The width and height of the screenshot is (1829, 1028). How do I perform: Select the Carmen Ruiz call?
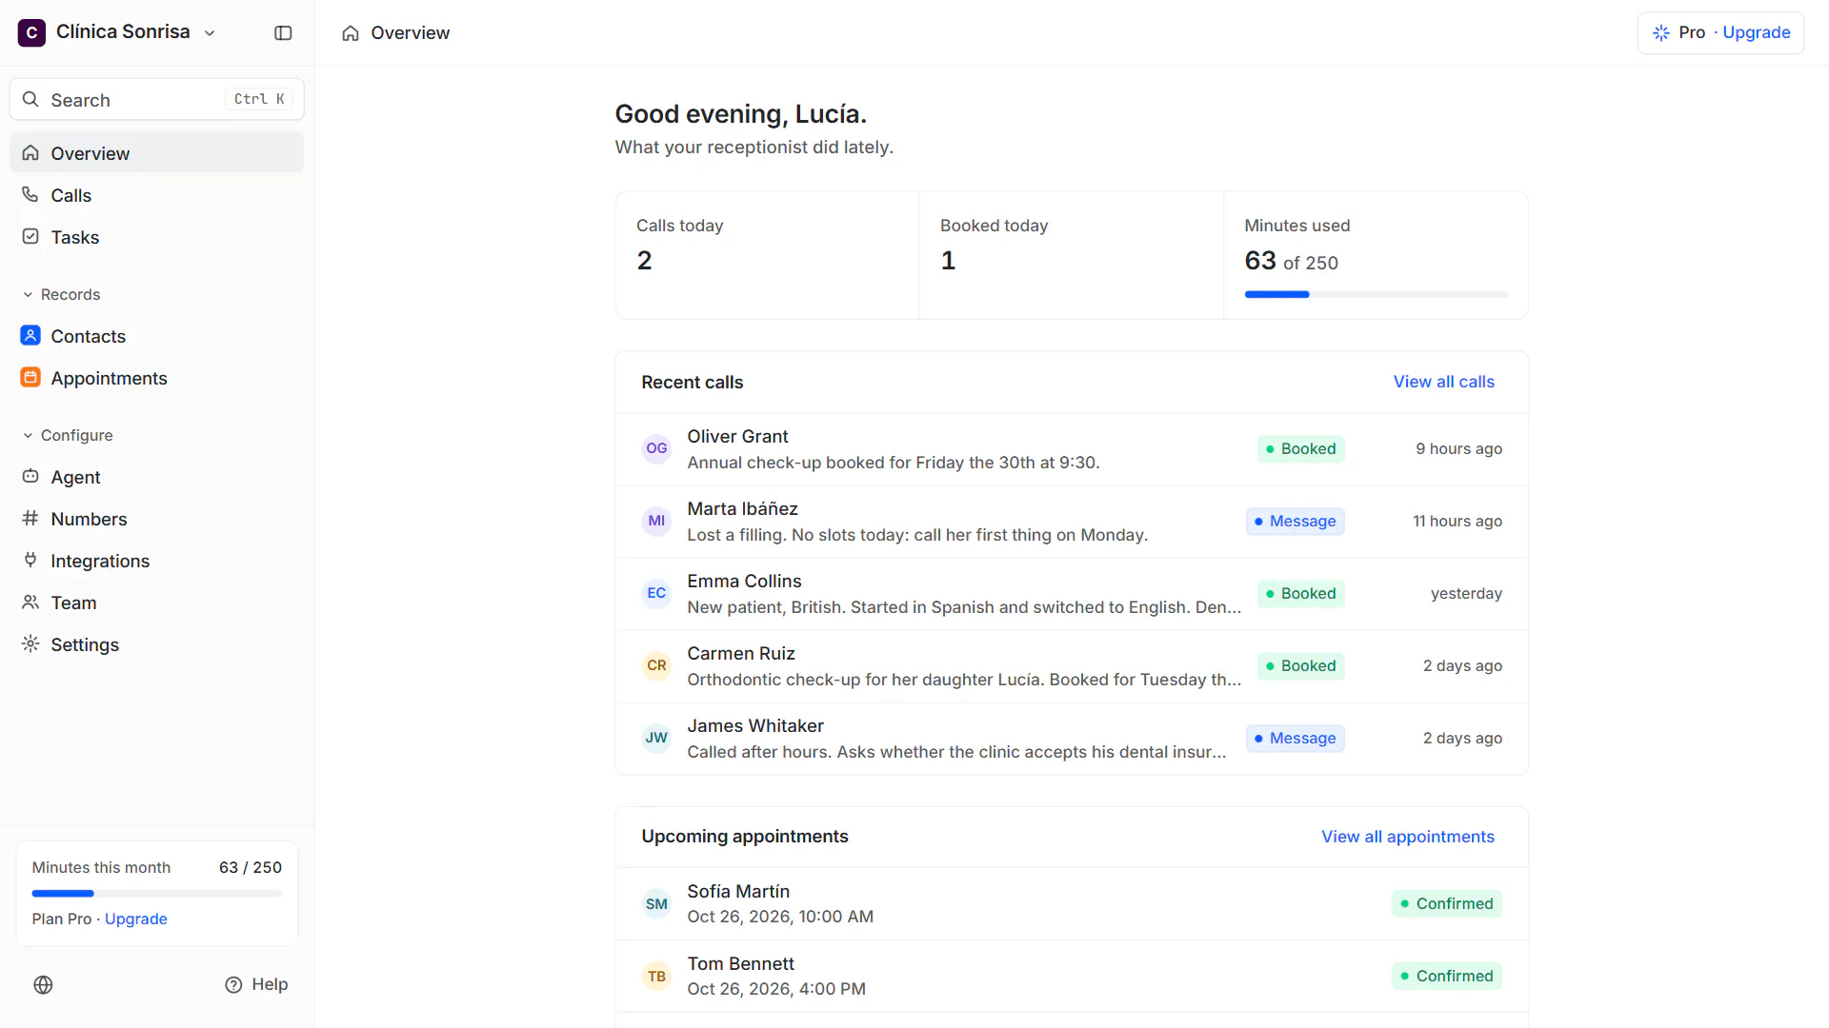[x=1072, y=666]
